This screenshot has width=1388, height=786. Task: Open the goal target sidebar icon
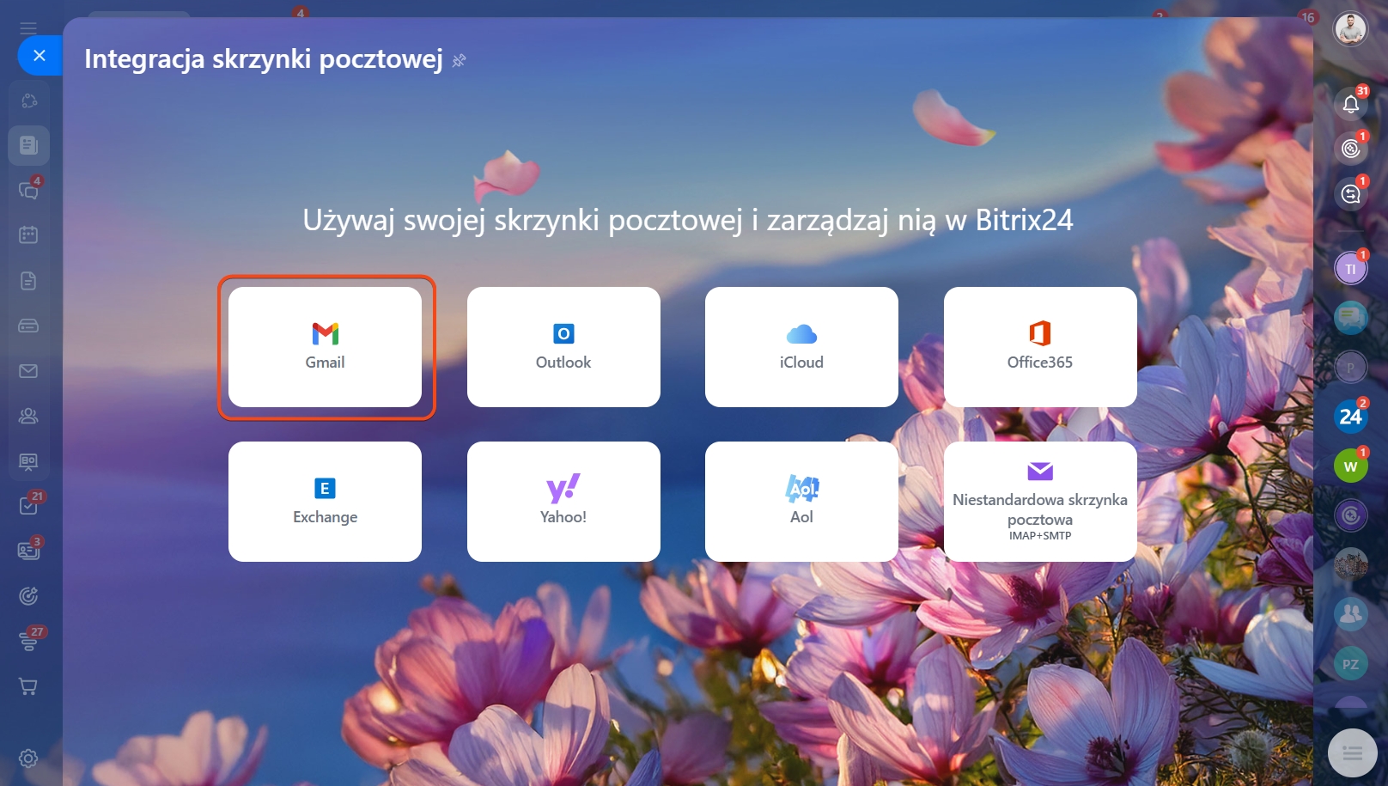(x=28, y=596)
